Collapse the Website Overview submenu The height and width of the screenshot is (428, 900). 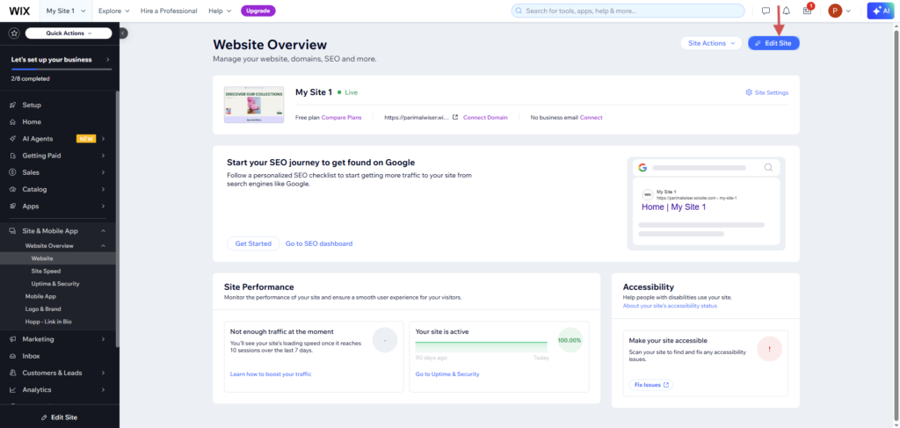click(103, 246)
